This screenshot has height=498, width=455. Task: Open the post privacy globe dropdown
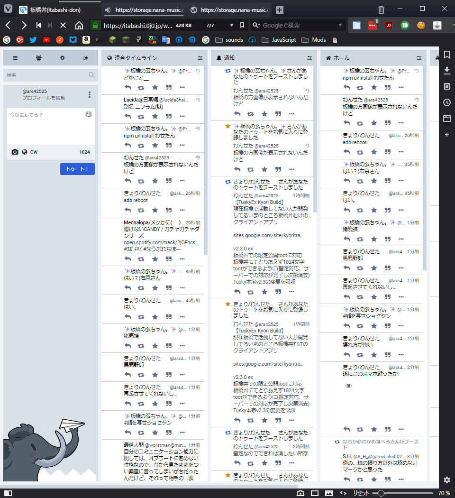[x=24, y=152]
